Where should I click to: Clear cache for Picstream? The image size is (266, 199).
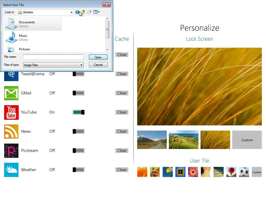click(122, 151)
